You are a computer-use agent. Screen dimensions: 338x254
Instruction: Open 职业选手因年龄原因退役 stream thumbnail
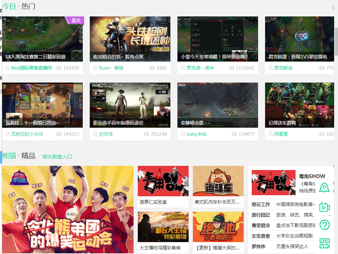coord(130,105)
